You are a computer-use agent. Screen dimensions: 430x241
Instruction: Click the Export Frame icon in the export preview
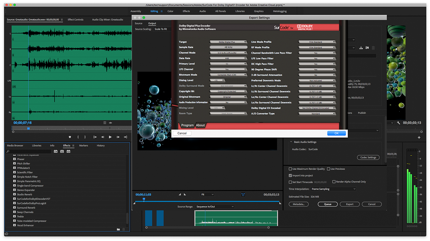pyautogui.click(x=243, y=194)
